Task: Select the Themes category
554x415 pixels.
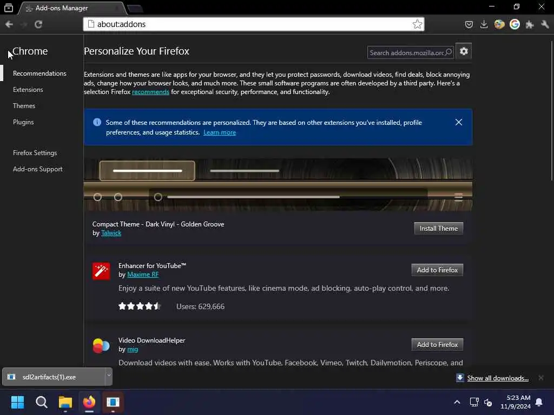Action: tap(24, 106)
